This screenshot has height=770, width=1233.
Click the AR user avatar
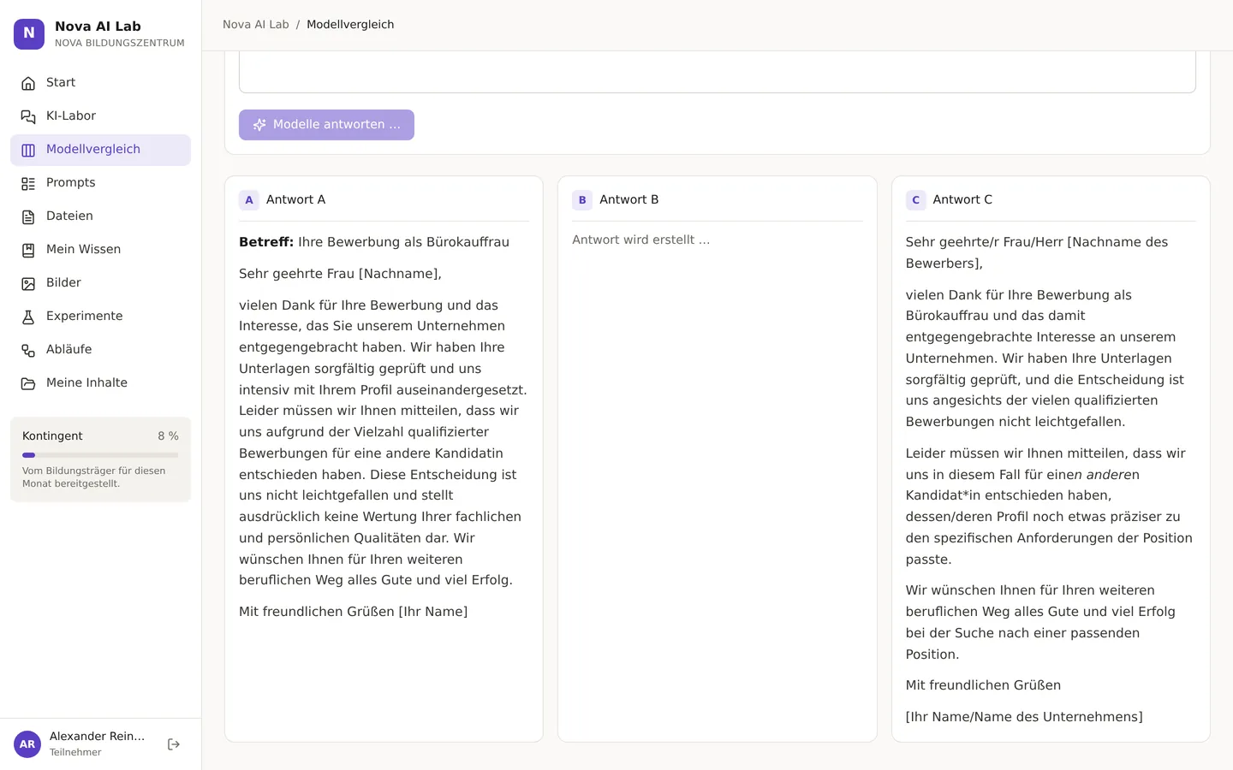pyautogui.click(x=27, y=744)
